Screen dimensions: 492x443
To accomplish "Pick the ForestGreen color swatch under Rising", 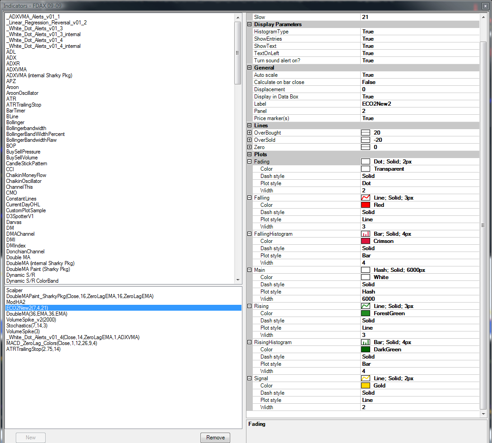I will point(365,313).
